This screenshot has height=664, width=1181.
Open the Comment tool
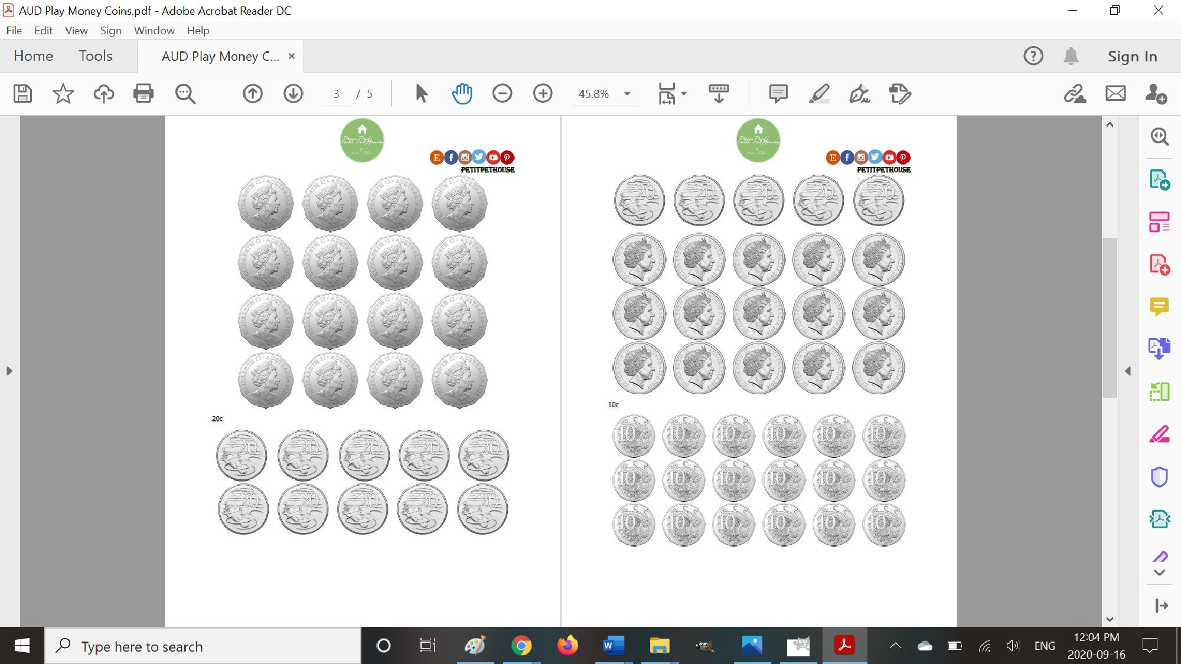[x=777, y=93]
